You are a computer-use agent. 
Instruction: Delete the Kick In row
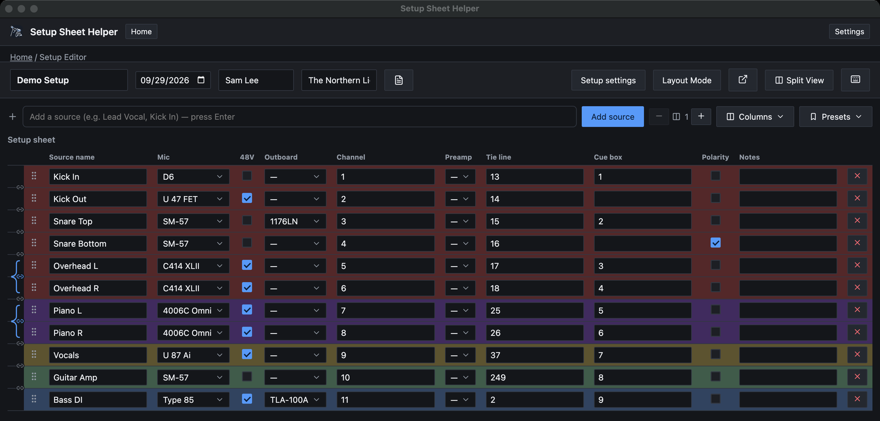coord(857,176)
